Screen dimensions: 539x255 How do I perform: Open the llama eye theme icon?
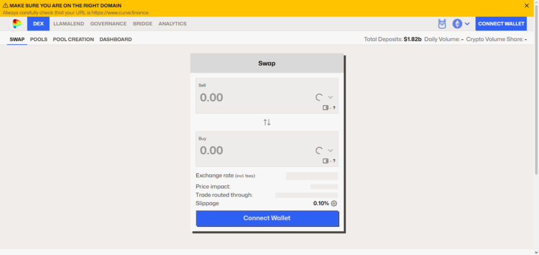click(x=442, y=24)
